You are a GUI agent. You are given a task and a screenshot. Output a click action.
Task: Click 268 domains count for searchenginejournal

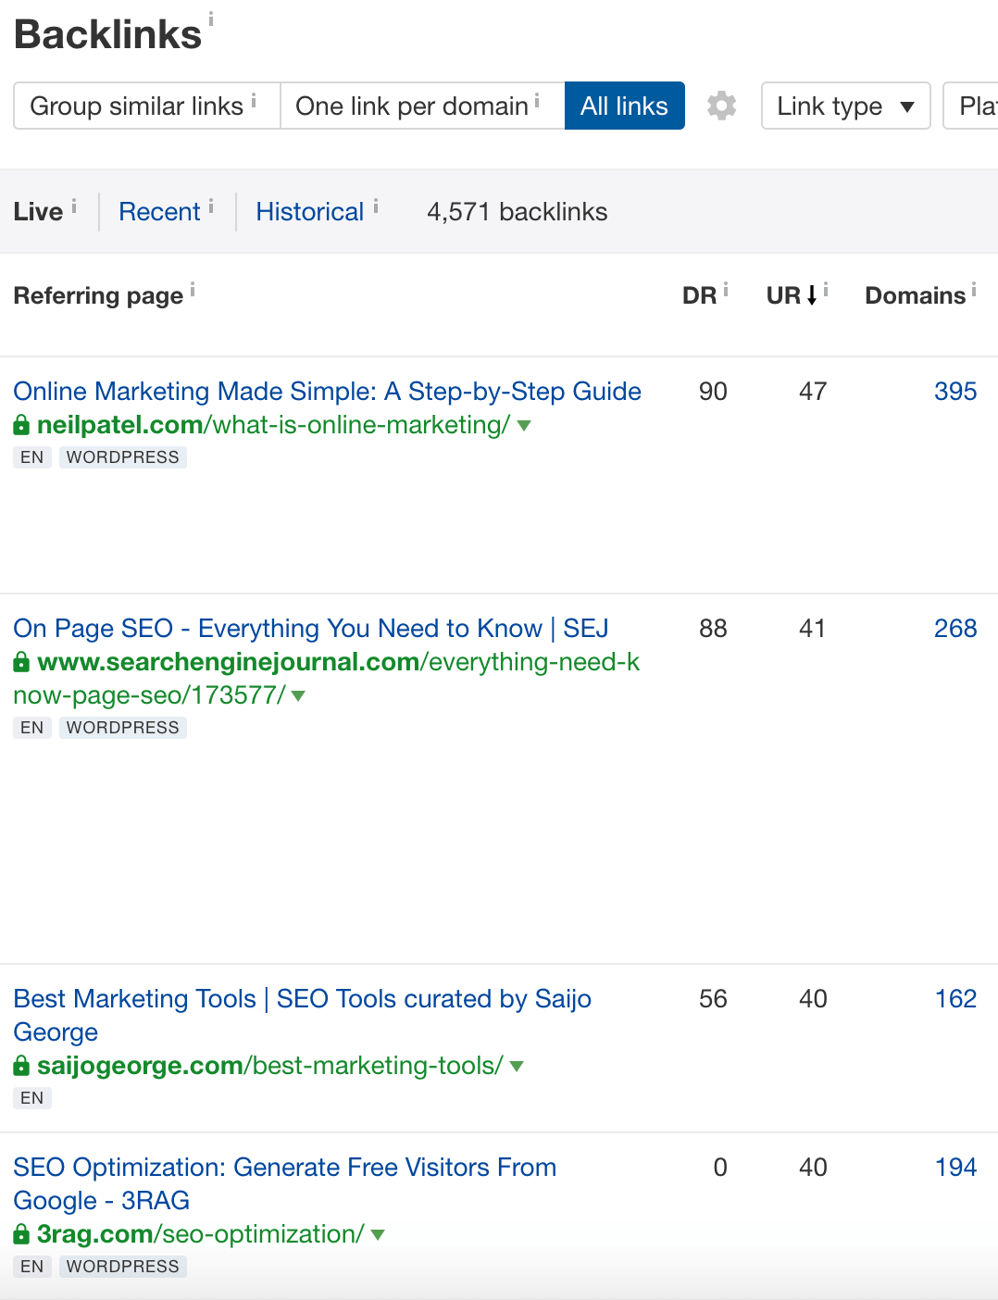pyautogui.click(x=955, y=629)
